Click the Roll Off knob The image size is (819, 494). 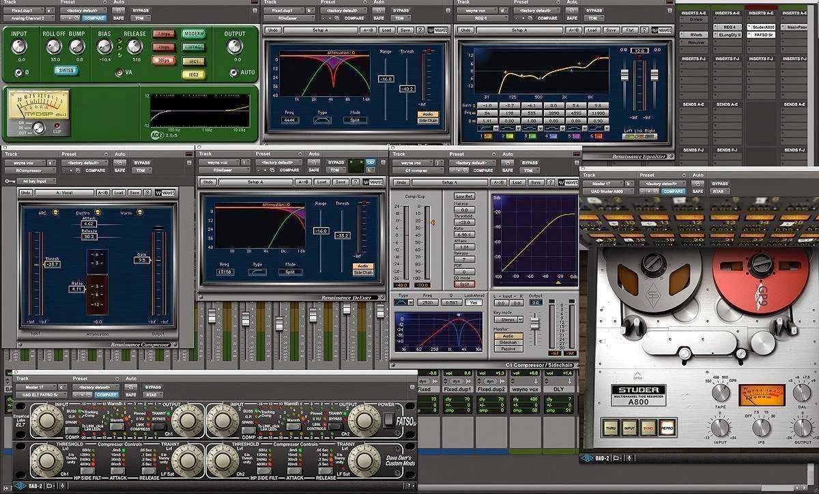pyautogui.click(x=55, y=47)
